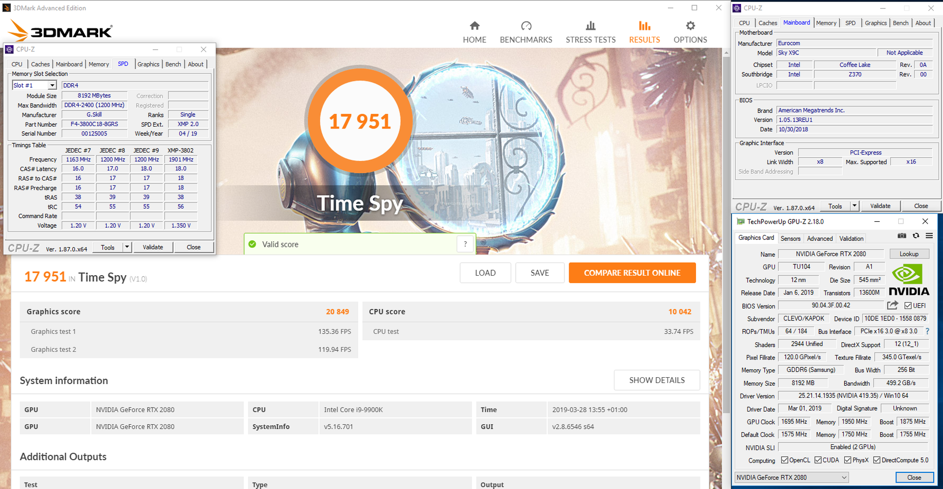Click Validate in CPU-Z Mainboard window
The height and width of the screenshot is (489, 943).
pos(880,206)
